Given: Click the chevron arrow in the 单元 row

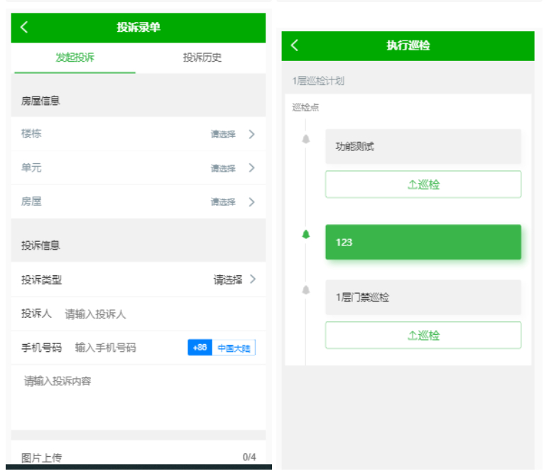Looking at the screenshot, I should tap(251, 168).
